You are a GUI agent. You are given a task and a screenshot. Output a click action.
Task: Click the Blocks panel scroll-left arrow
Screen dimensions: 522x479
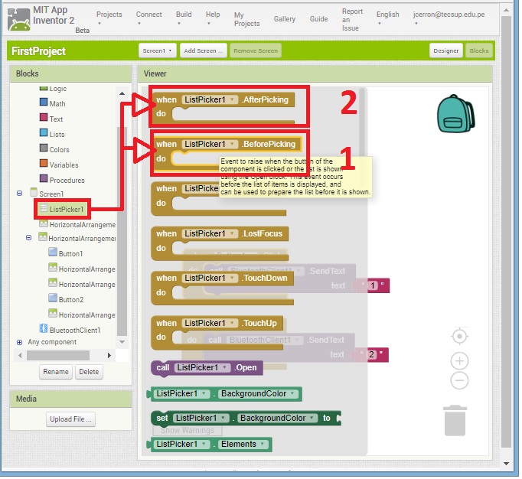pos(20,356)
